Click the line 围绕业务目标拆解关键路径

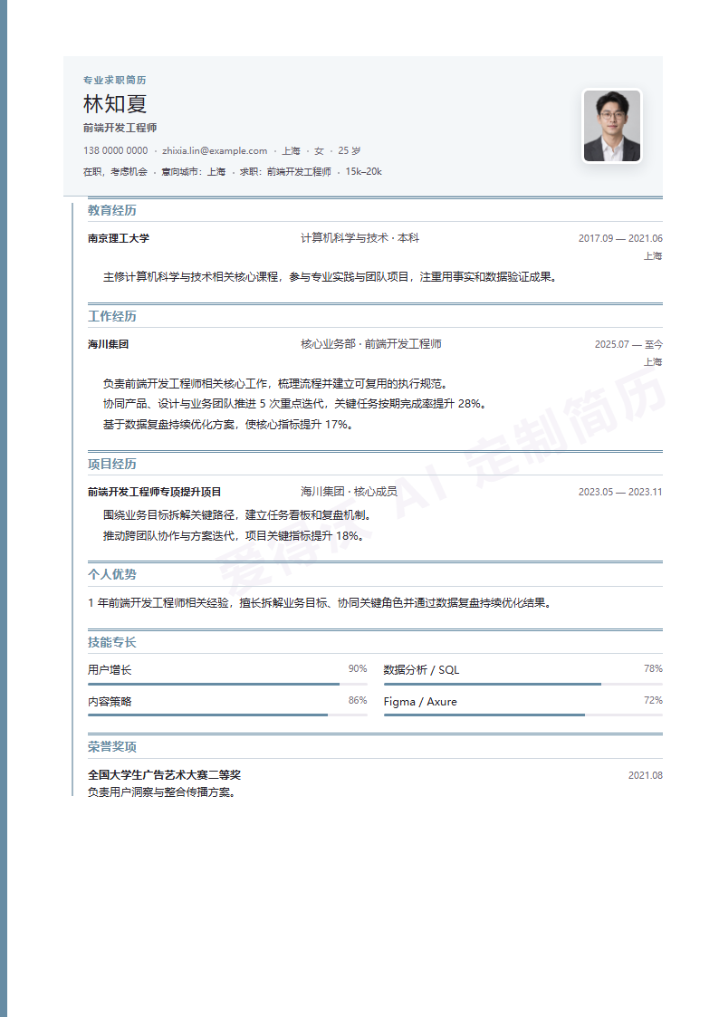238,515
